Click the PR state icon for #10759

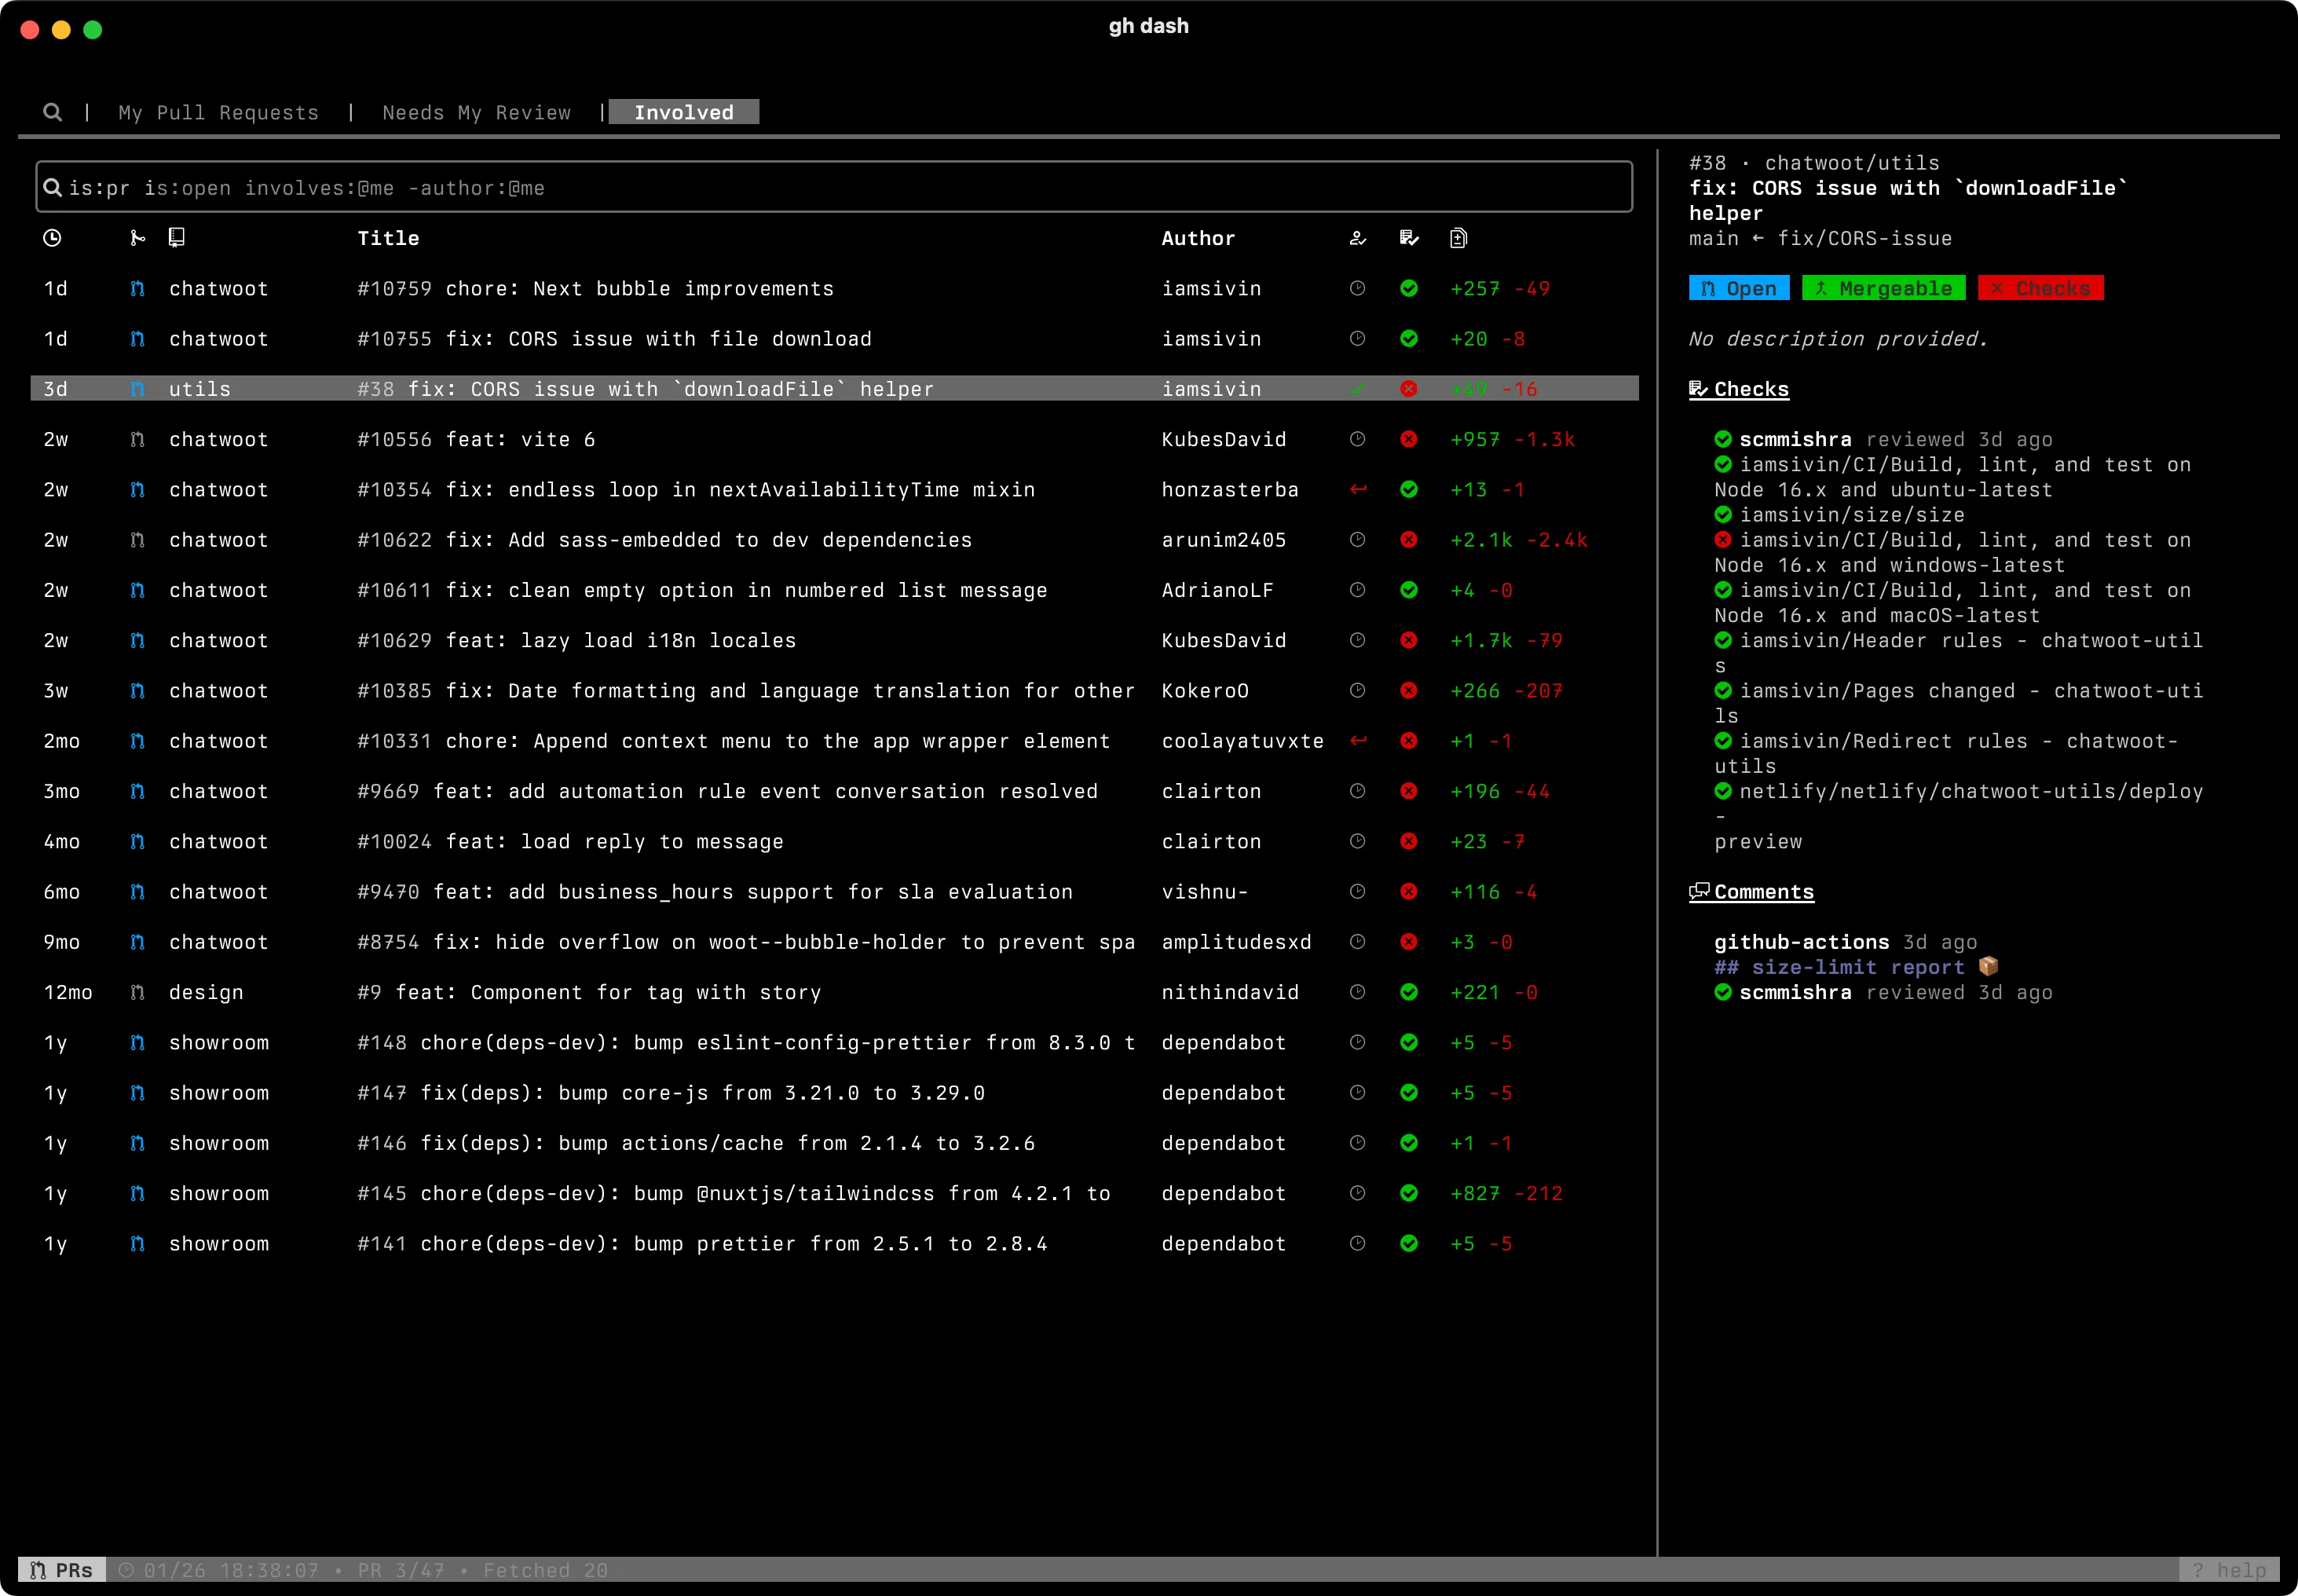tap(137, 288)
